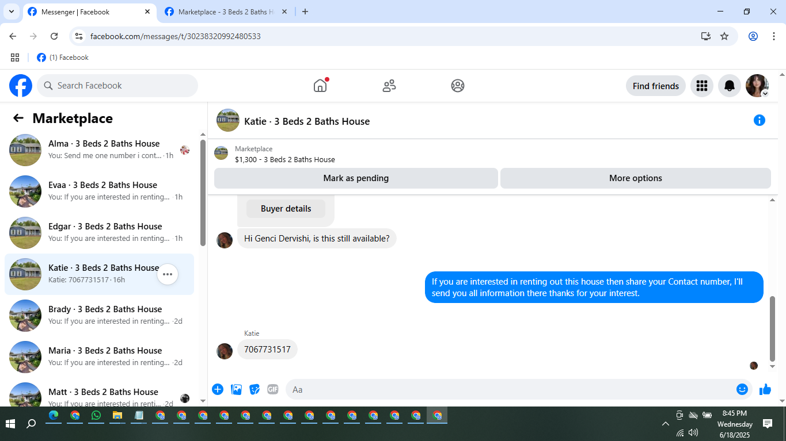Open File Explorer from the taskbar
786x441 pixels.
pos(117,416)
